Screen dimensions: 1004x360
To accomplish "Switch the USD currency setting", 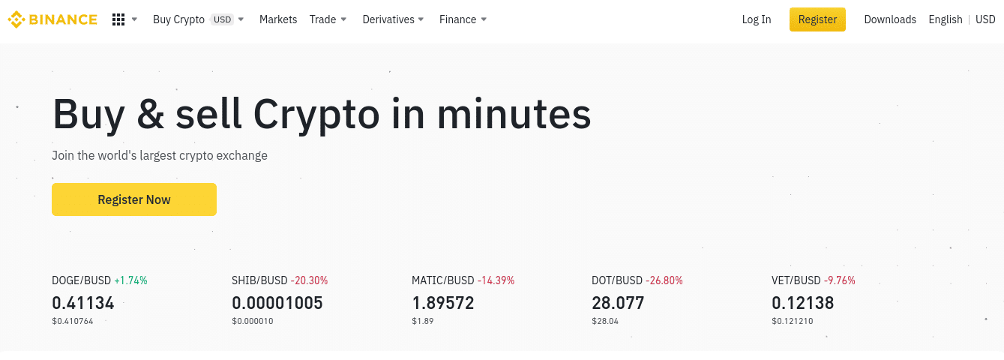I will point(985,19).
